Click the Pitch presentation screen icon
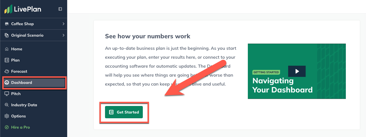Image resolution: width=366 pixels, height=137 pixels. pos(7,94)
